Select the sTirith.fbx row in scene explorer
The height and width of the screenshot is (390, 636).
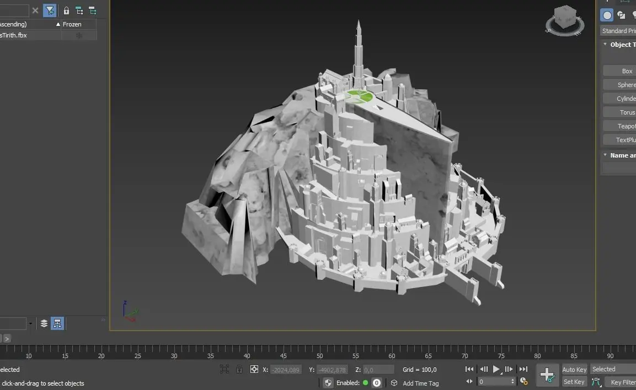(x=14, y=35)
